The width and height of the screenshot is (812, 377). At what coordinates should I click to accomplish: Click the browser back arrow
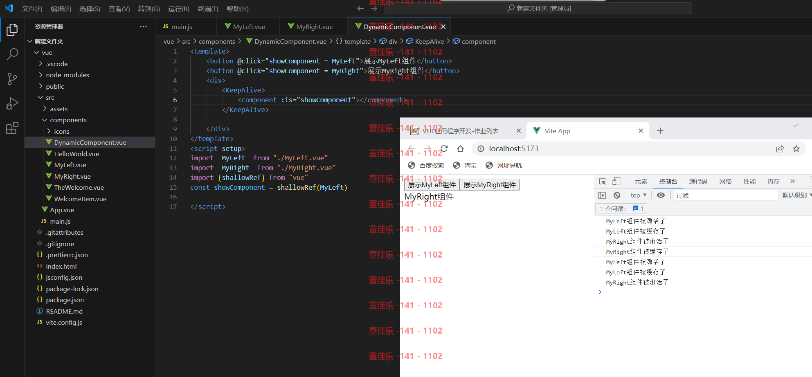(x=412, y=148)
